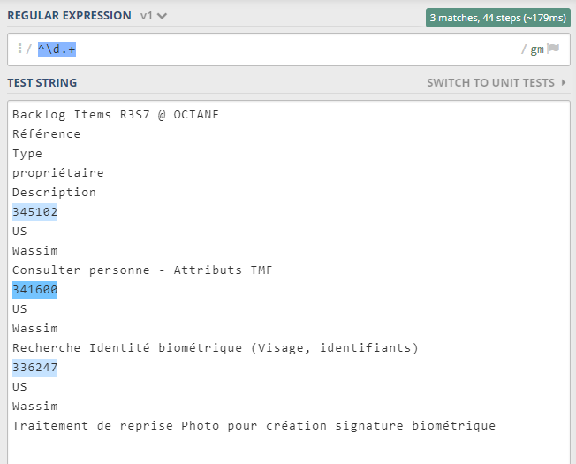Open the regex flags menu flag icon
Screen dimensions: 576x464
554,49
